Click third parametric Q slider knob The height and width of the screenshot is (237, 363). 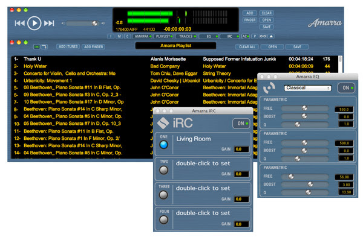point(308,192)
